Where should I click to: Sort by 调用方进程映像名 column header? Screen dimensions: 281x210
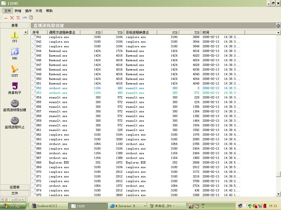(64, 33)
